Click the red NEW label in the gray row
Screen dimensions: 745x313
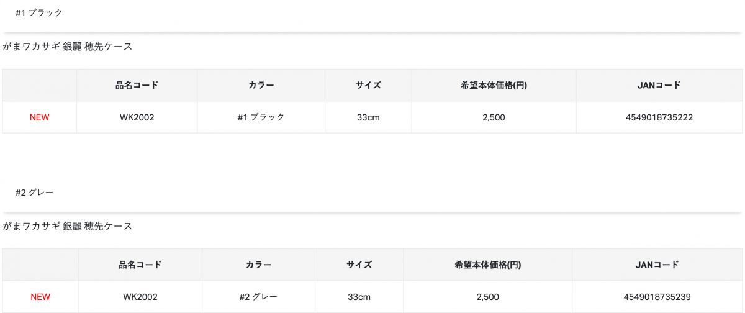(x=40, y=297)
